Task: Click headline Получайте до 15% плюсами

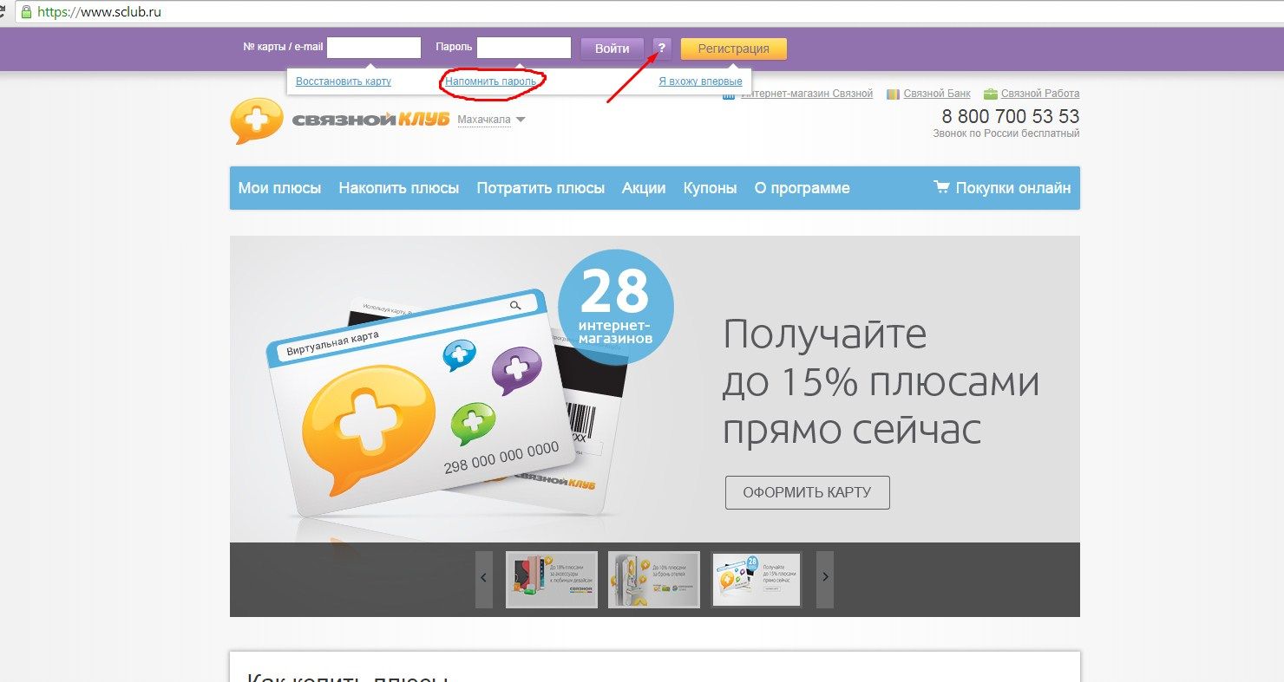Action: 881,382
